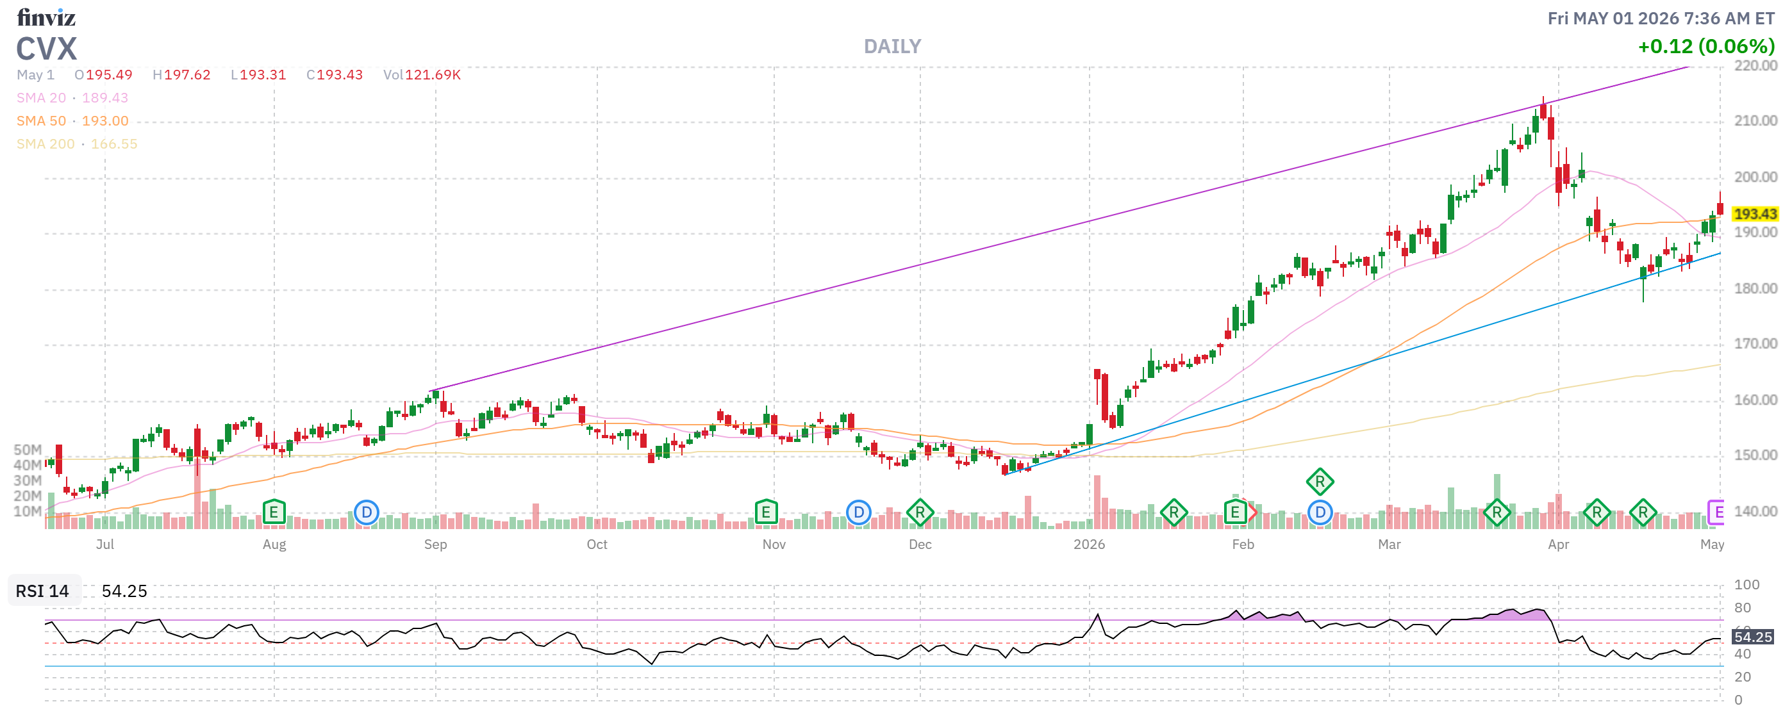The width and height of the screenshot is (1792, 720).
Task: Click the volume value 121.69K
Action: 433,74
